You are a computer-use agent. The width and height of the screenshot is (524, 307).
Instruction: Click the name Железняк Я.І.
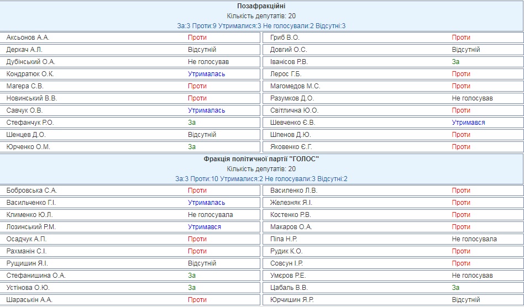click(x=291, y=203)
